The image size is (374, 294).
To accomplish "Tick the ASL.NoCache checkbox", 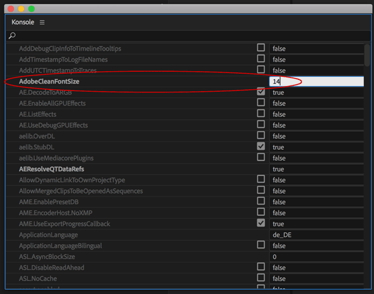I will (x=261, y=278).
